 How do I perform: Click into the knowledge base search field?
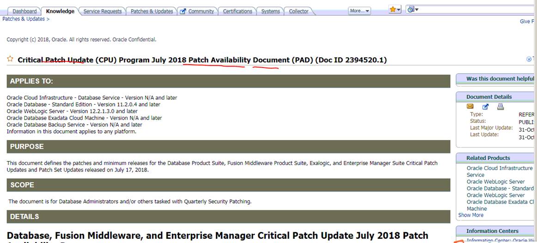pos(476,10)
